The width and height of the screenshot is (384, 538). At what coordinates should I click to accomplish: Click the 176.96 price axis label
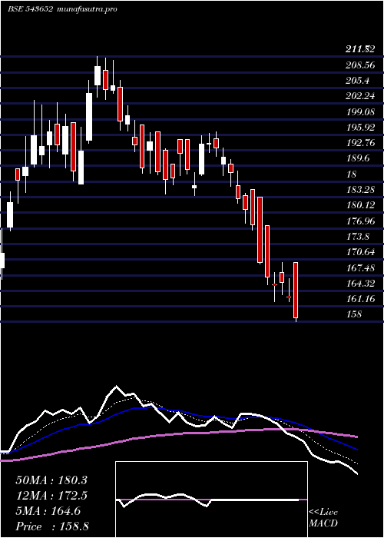click(360, 221)
